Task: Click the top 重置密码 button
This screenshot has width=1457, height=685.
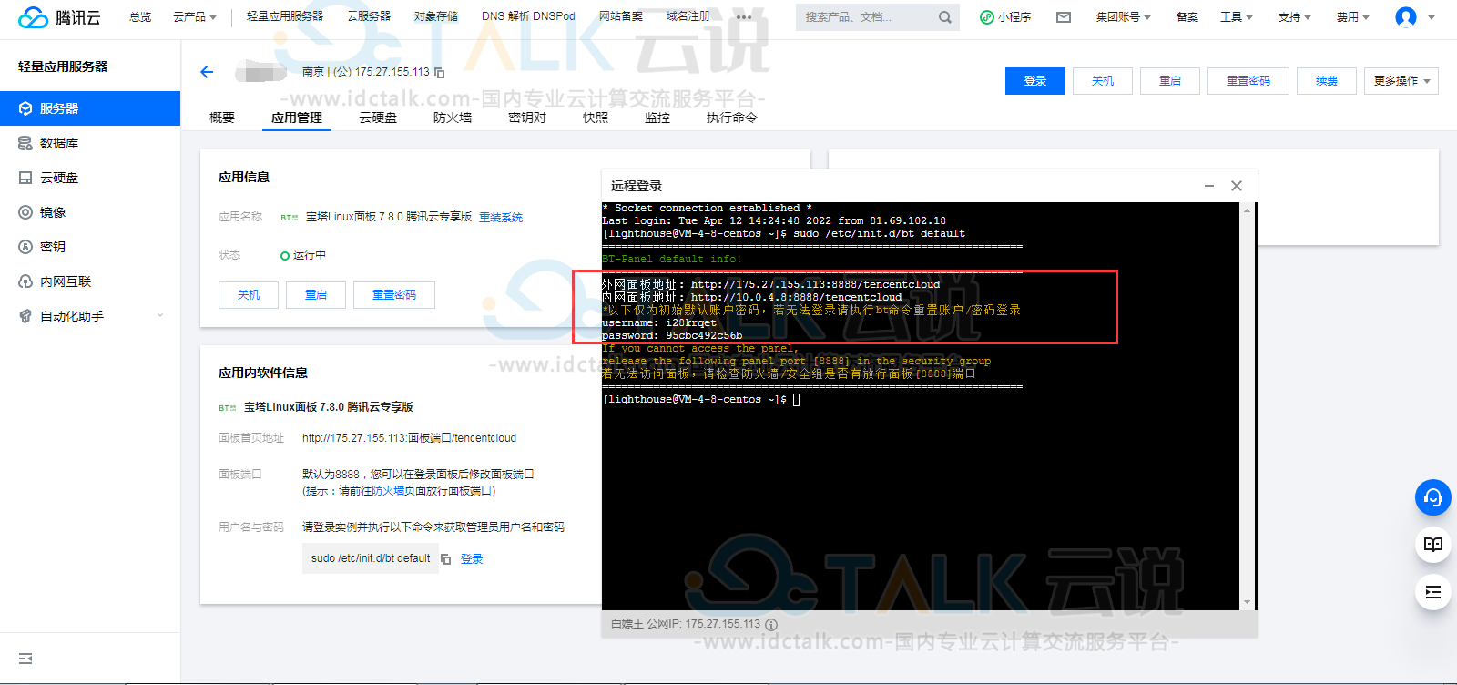Action: 1248,81
